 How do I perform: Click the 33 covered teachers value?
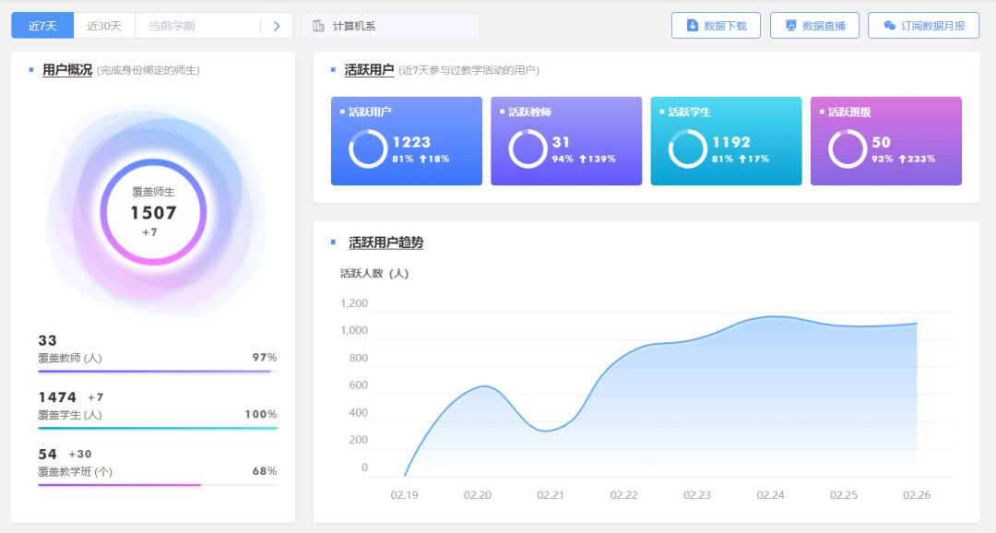point(48,340)
